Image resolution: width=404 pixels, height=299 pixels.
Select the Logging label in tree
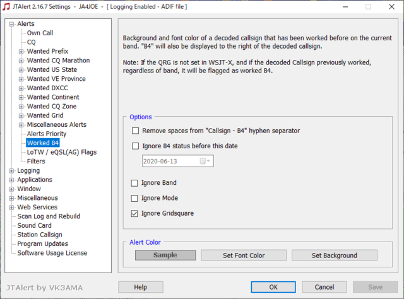point(28,170)
